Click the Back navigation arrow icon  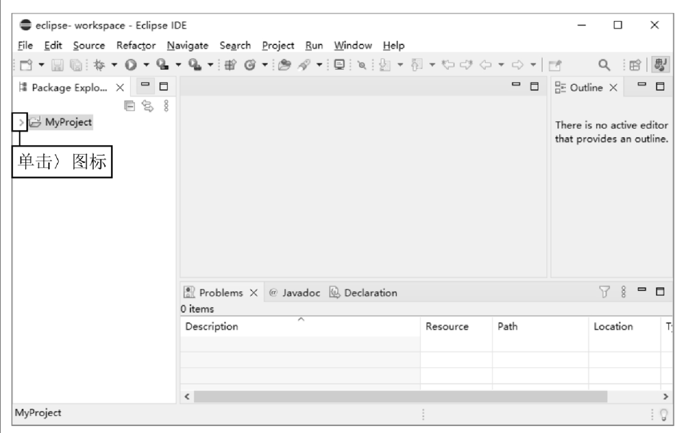click(486, 65)
